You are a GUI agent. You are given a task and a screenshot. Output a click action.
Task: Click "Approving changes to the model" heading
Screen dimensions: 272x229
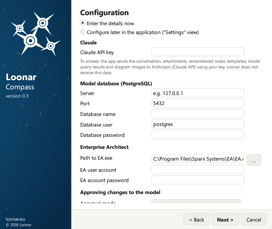click(x=120, y=192)
